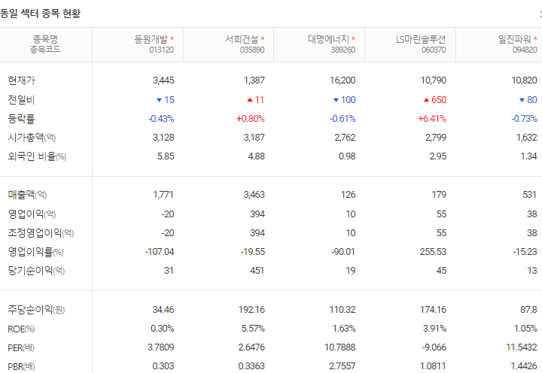This screenshot has width=542, height=373.
Task: Click foreign ratio value 5.85
Action: 166,156
